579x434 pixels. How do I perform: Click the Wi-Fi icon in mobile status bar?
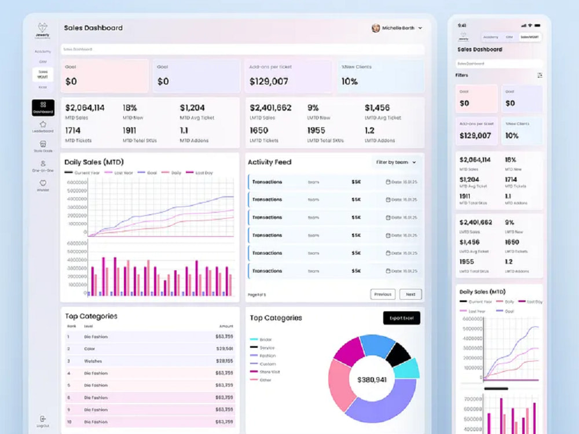point(530,25)
